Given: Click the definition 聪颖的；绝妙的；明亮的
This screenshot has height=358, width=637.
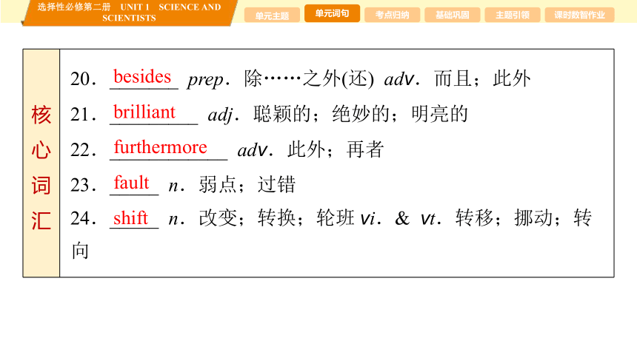Looking at the screenshot, I should coord(360,114).
